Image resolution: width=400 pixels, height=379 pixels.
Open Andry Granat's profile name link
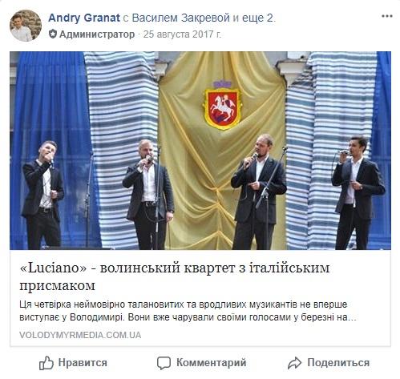(x=84, y=18)
